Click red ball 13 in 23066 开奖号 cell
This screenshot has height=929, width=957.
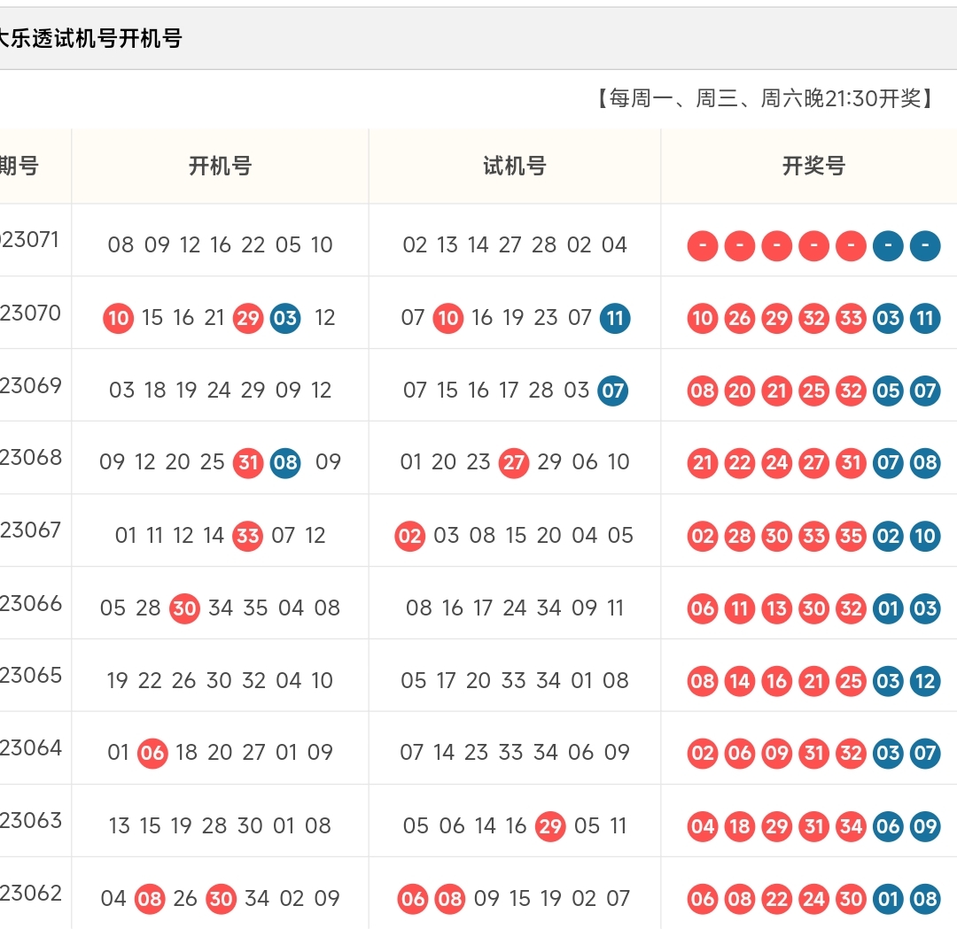point(777,608)
